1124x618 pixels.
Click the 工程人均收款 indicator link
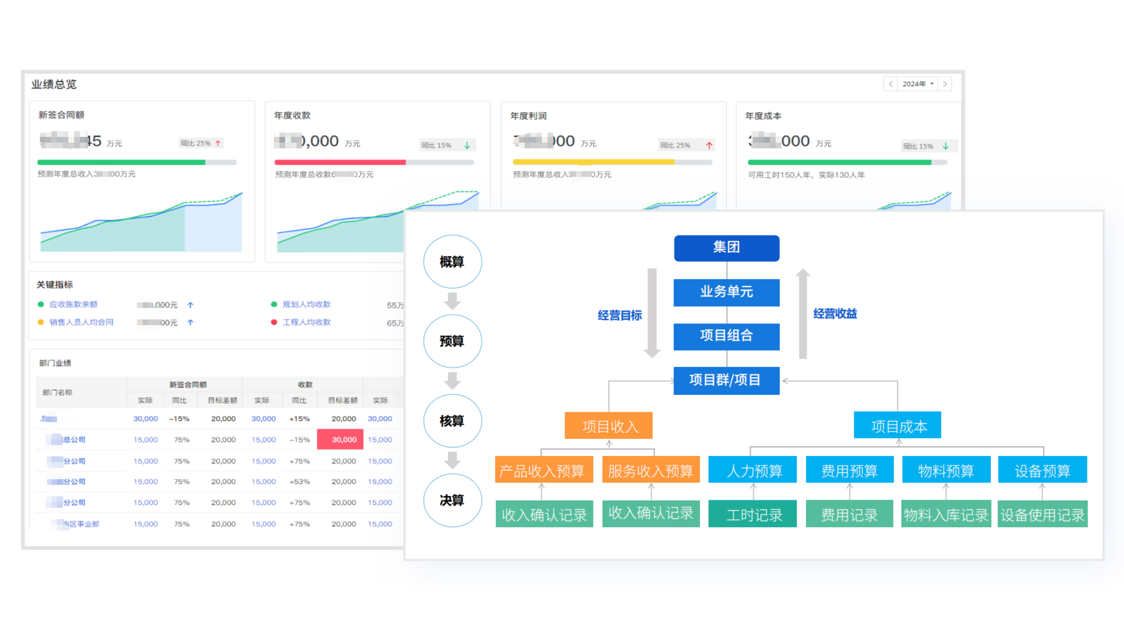tap(307, 322)
